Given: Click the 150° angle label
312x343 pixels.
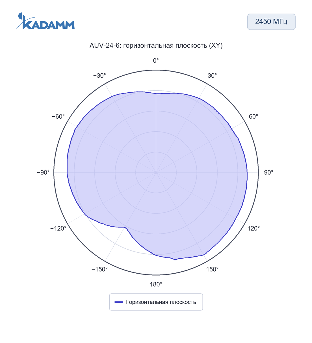Looking at the screenshot, I should click(212, 269).
